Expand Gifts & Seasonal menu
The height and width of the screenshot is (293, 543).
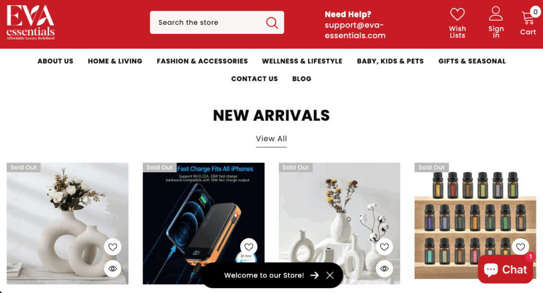pyautogui.click(x=472, y=61)
